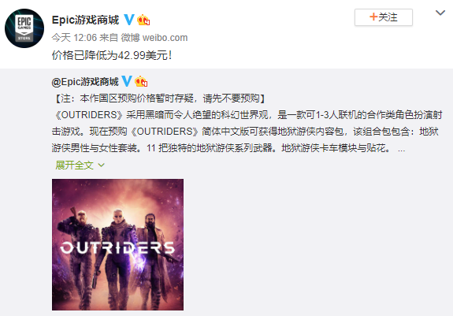Click the OUTRIDERS logo text on the image
The width and height of the screenshot is (453, 316).
[x=117, y=247]
